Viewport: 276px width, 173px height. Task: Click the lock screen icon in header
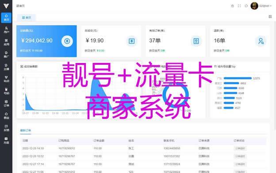pos(232,6)
